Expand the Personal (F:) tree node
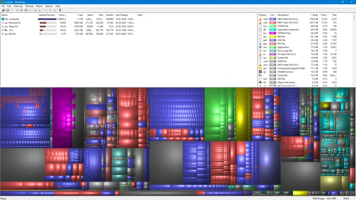The height and width of the screenshot is (200, 356). click(2, 23)
